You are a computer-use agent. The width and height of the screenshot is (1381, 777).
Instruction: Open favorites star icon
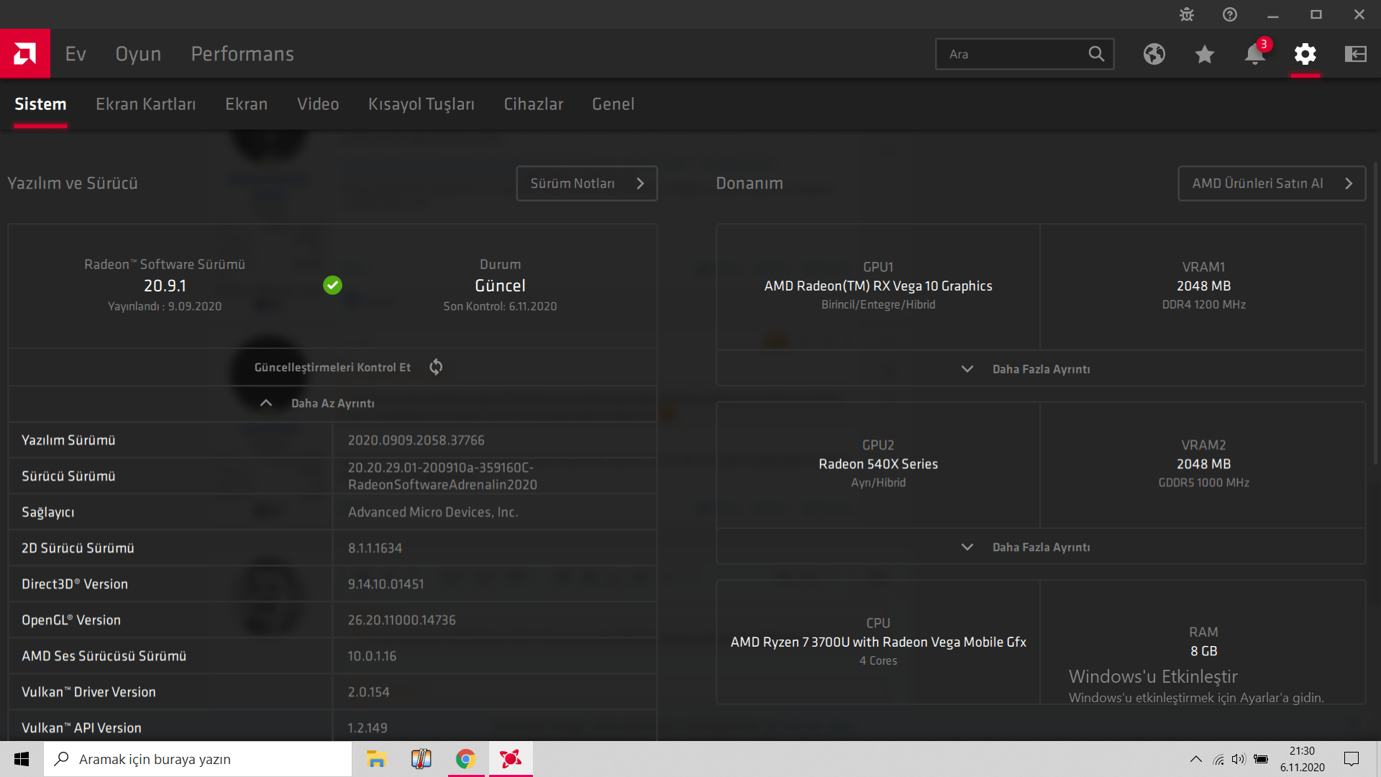(x=1205, y=54)
